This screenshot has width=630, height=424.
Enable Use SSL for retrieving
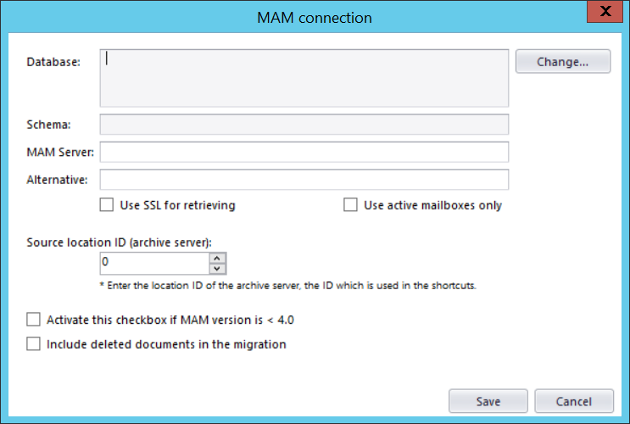106,204
